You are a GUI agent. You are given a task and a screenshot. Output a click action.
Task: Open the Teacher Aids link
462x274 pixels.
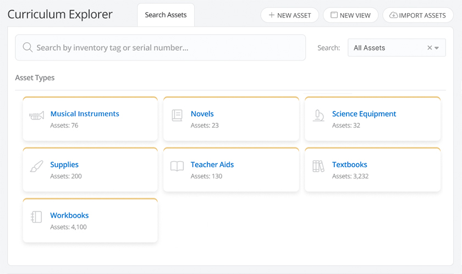click(212, 165)
